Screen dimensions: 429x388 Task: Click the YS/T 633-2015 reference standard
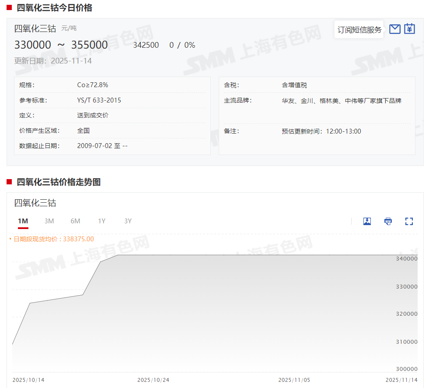click(x=99, y=100)
